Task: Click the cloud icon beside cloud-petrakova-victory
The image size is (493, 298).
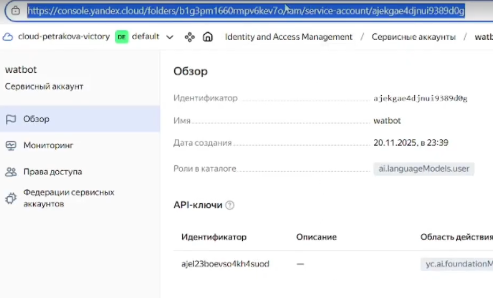Action: pyautogui.click(x=7, y=37)
